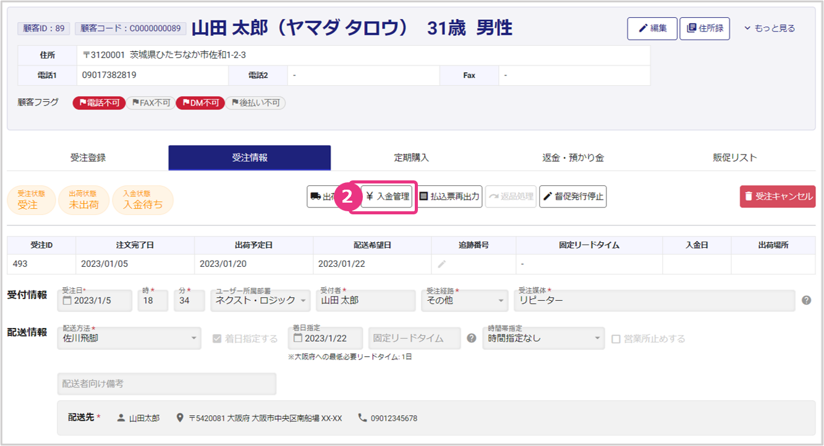This screenshot has height=446, width=824.
Task: Toggle the 電話不可 customer flag
Action: pyautogui.click(x=99, y=103)
